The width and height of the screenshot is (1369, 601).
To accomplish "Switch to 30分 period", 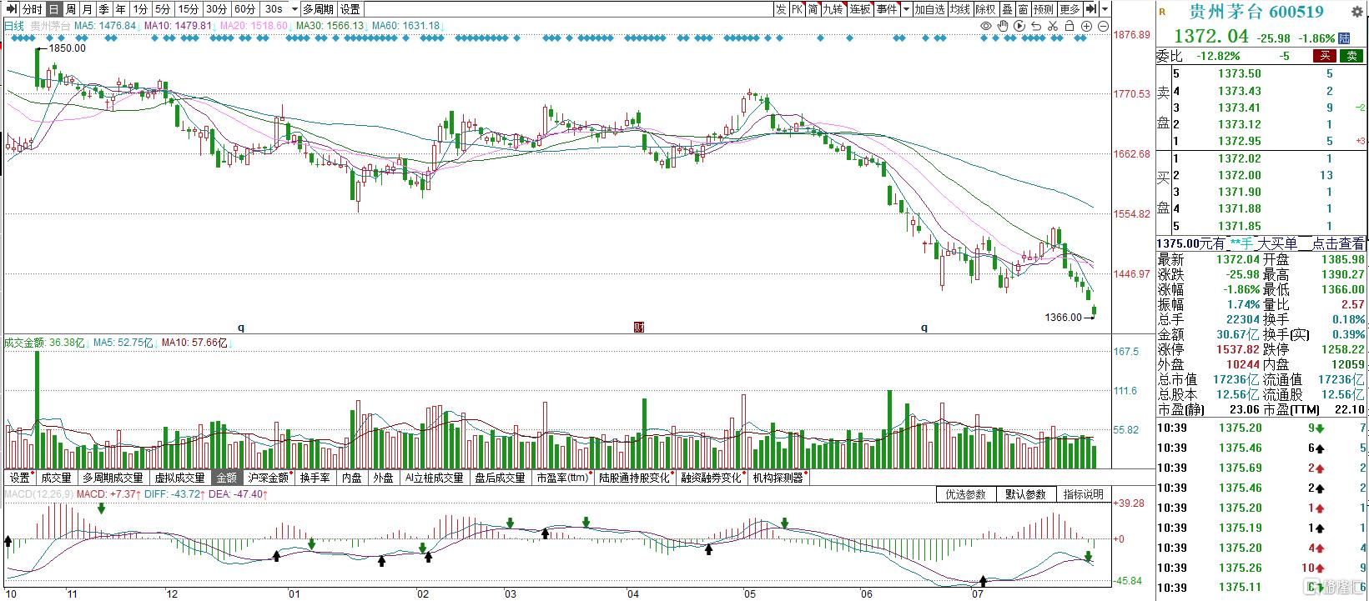I will point(216,9).
